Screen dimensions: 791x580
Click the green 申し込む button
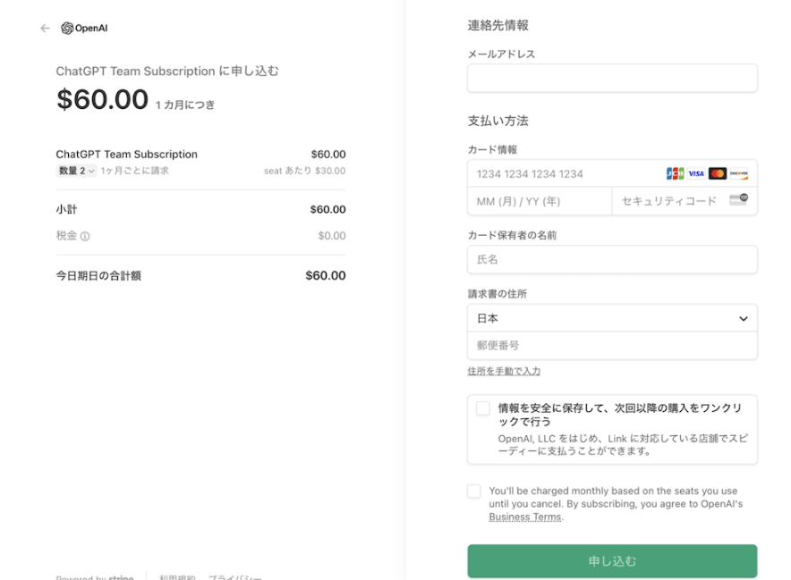(612, 561)
